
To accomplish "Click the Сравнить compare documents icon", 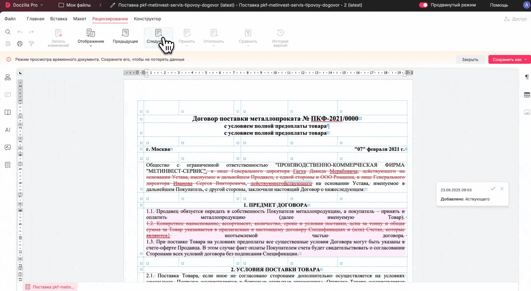I will pyautogui.click(x=248, y=33).
